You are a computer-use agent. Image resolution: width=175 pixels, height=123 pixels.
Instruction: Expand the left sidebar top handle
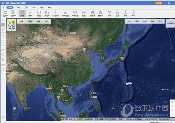[x=3, y=20]
